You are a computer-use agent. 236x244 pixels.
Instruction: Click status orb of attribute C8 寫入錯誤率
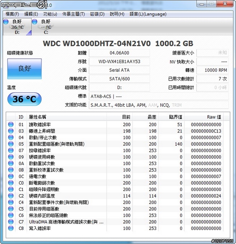[11, 228]
